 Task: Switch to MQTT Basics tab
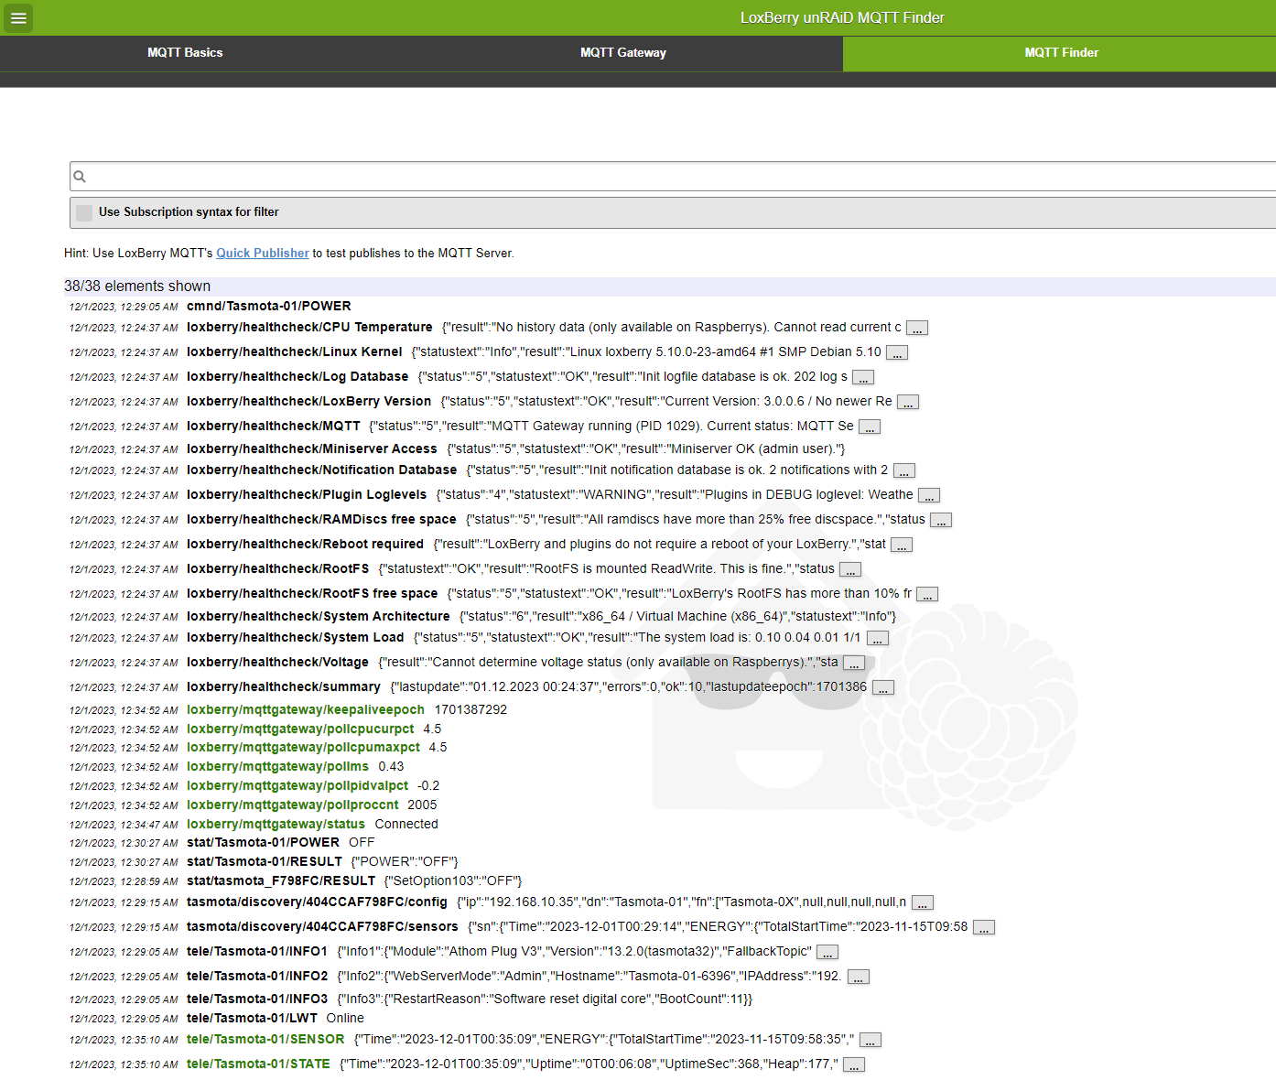coord(185,53)
